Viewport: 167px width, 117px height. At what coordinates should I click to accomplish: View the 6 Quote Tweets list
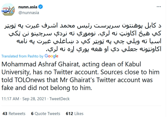pos(46,114)
